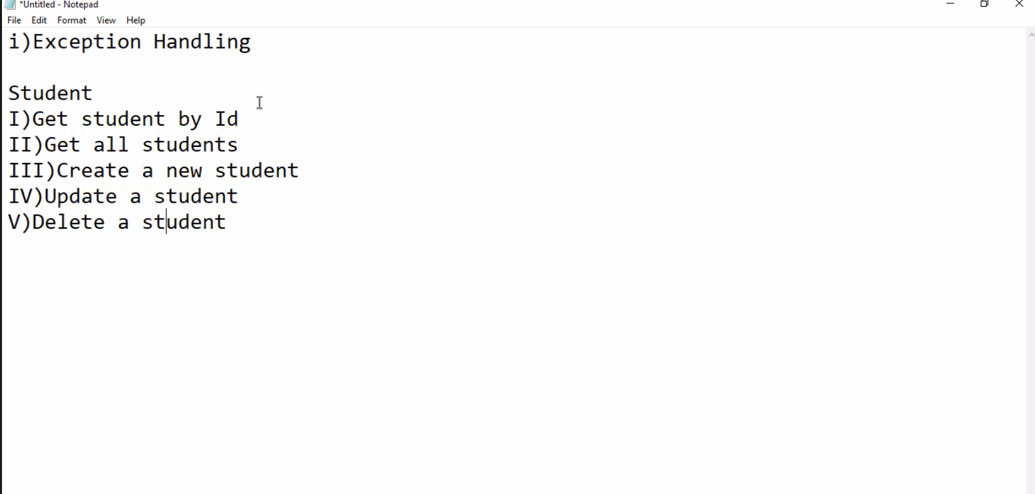Click the text 'Get student by Id'
1035x494 pixels.
pos(123,118)
